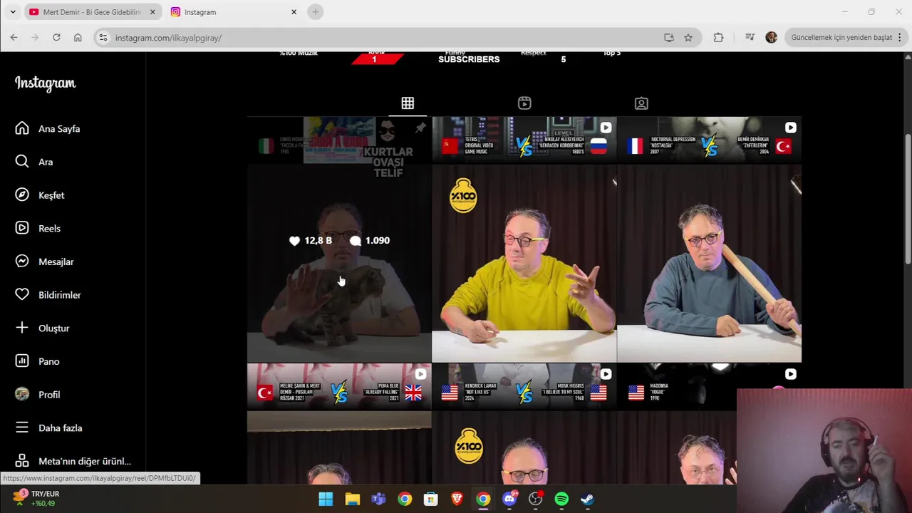Image resolution: width=912 pixels, height=513 pixels.
Task: Click the comment bubble icon on hovered post
Action: pyautogui.click(x=356, y=241)
